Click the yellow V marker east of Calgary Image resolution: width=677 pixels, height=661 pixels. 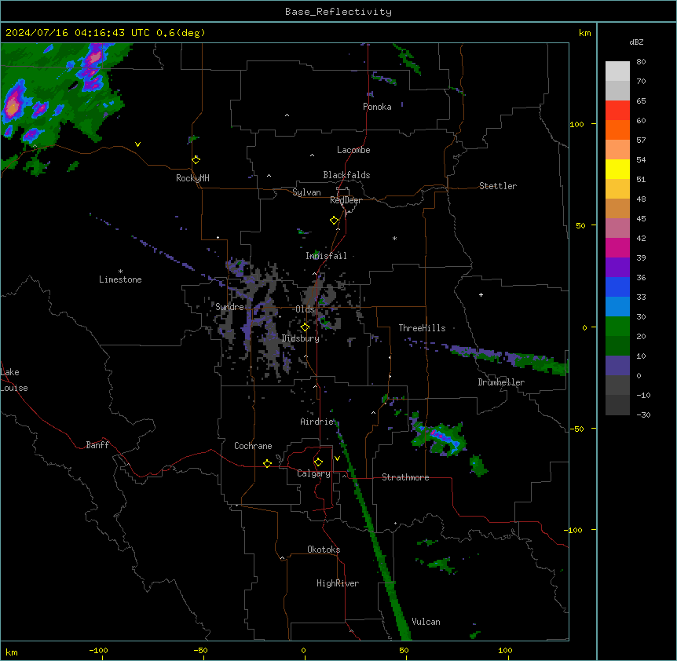point(337,458)
